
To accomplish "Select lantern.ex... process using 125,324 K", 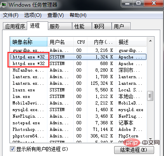I will pyautogui.click(x=78, y=83).
